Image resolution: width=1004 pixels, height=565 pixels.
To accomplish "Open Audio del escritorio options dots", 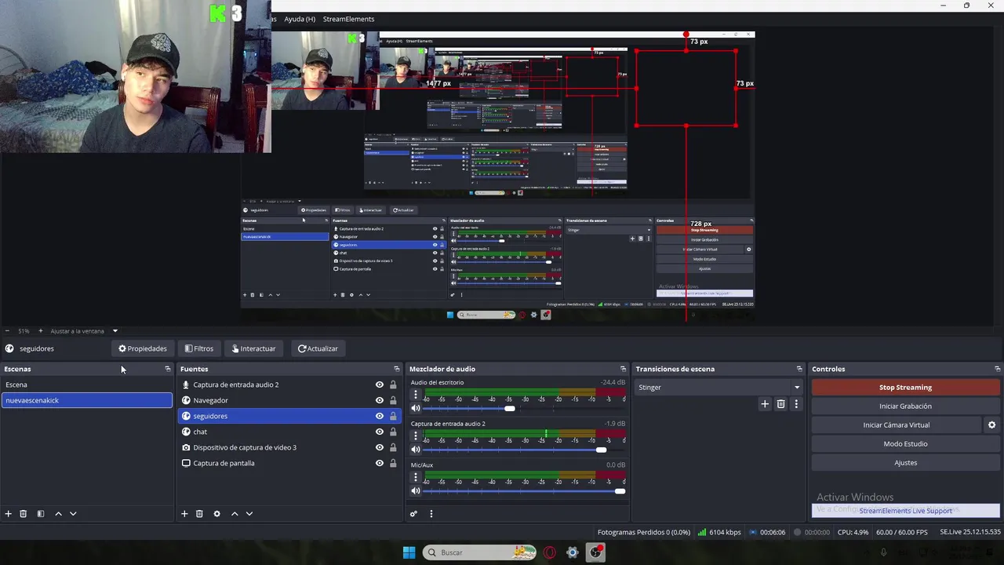I will [x=416, y=395].
